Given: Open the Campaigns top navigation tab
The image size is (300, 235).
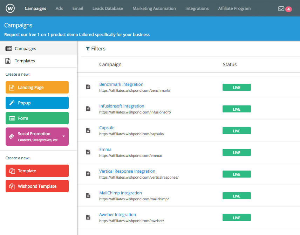Looking at the screenshot, I should 35,8.
